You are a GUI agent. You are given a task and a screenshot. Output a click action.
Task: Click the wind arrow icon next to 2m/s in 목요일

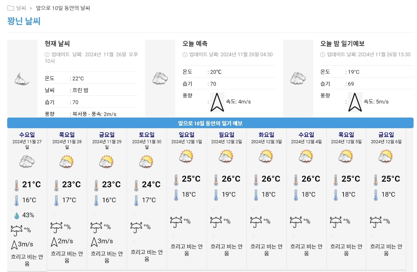pyautogui.click(x=54, y=242)
